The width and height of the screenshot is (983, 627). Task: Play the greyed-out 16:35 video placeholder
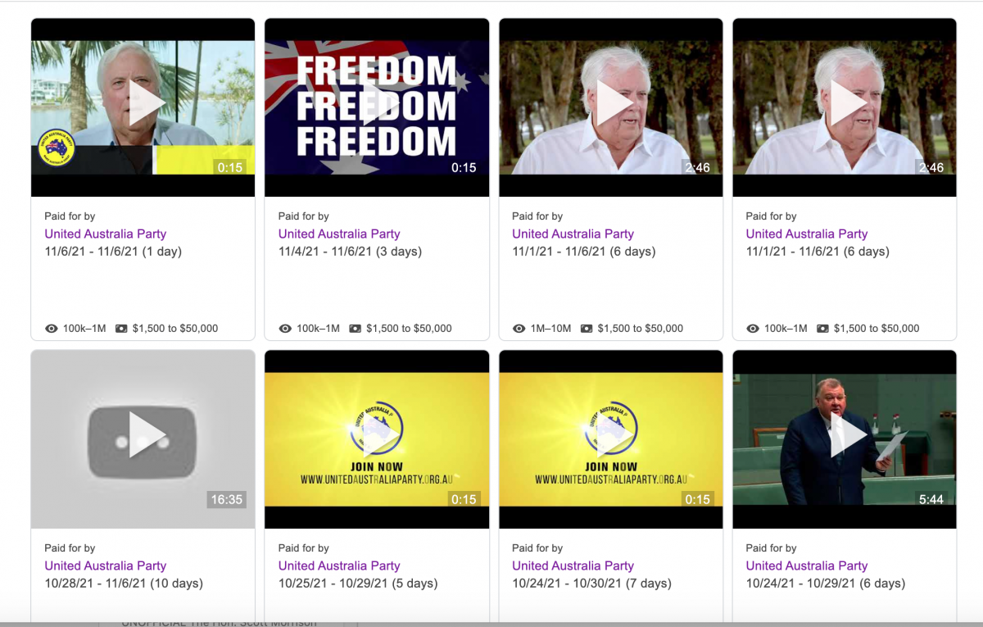point(143,439)
